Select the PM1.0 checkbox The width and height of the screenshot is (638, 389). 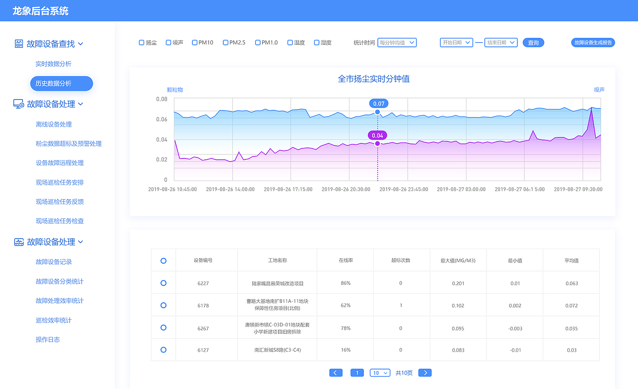[258, 43]
